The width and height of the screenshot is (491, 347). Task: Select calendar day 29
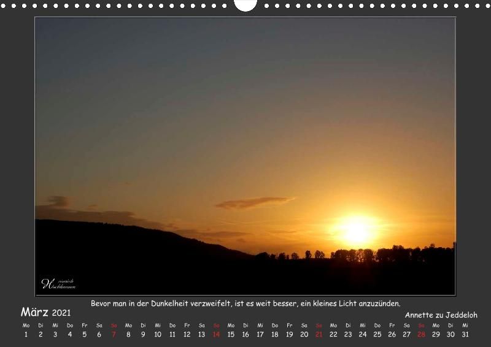pyautogui.click(x=436, y=335)
